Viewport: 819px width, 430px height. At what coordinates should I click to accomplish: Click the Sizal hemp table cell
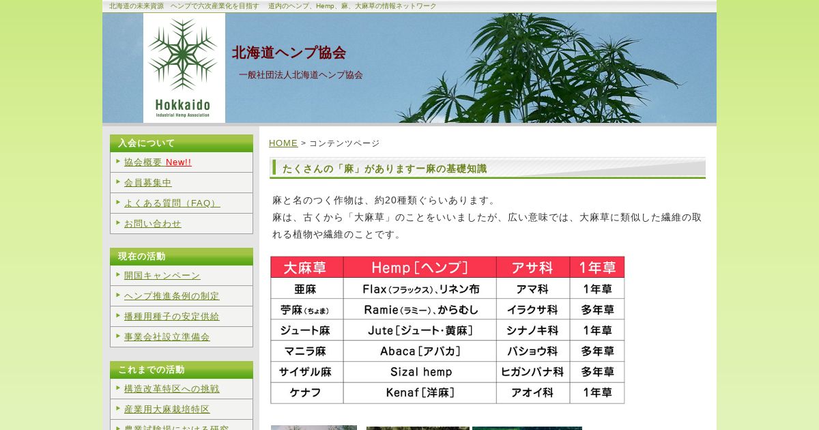[x=420, y=372]
